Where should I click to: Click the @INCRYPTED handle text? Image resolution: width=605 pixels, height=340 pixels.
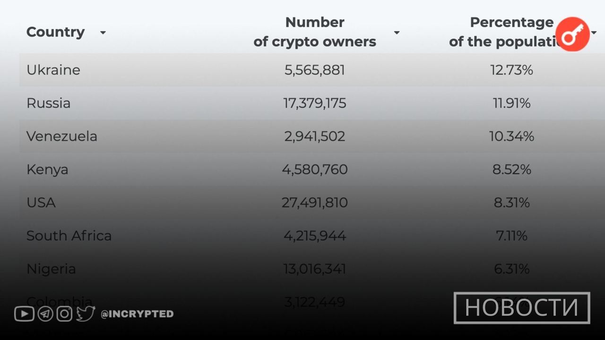(x=137, y=314)
